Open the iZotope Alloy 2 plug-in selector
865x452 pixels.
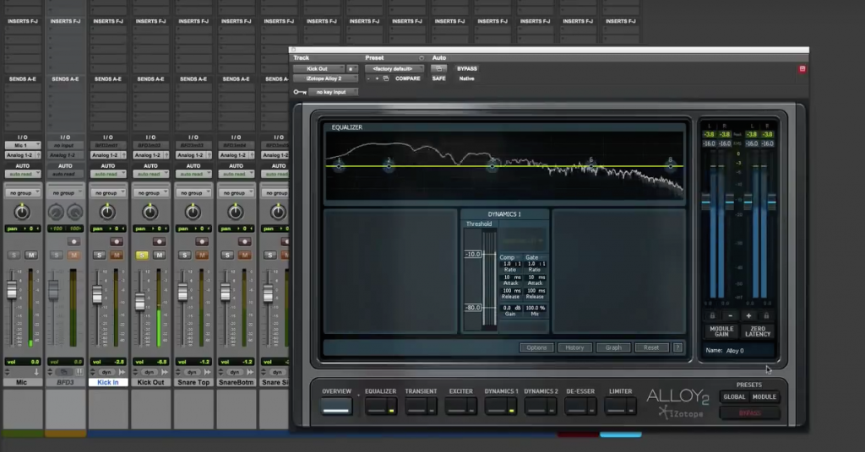click(324, 78)
